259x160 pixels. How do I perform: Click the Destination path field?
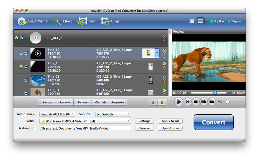point(85,128)
